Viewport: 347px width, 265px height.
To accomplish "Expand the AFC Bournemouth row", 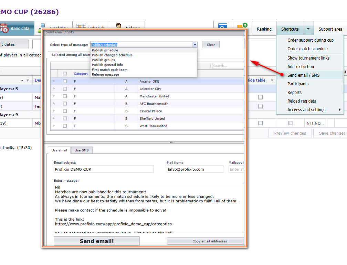I will tap(54, 103).
